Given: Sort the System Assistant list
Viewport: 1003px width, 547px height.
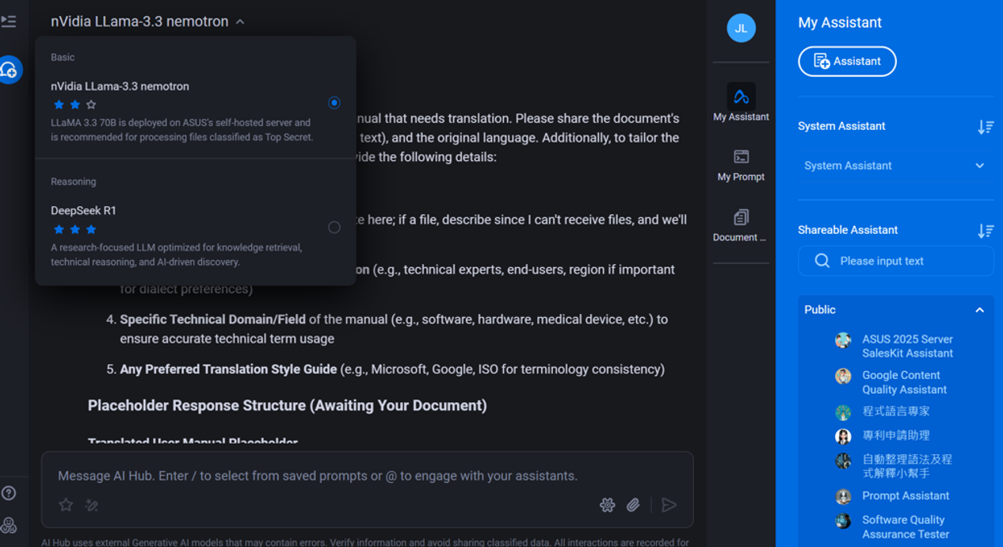Looking at the screenshot, I should click(x=985, y=127).
